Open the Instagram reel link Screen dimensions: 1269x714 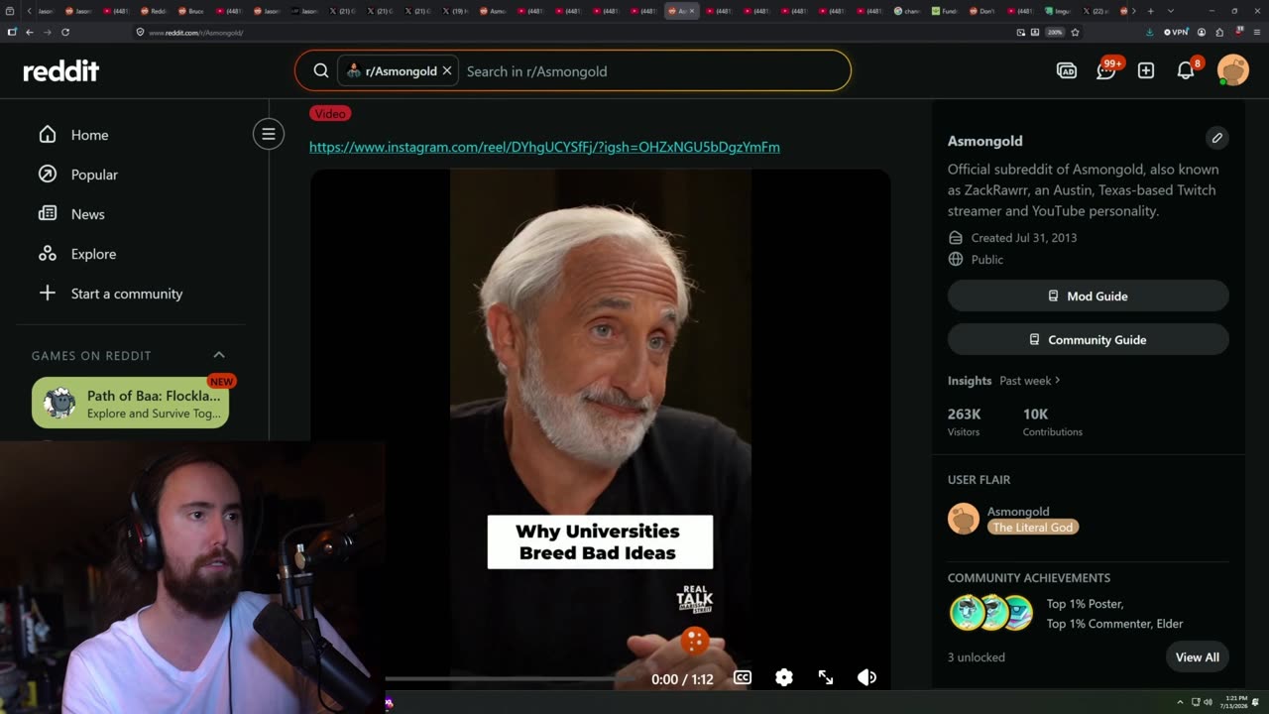[544, 147]
